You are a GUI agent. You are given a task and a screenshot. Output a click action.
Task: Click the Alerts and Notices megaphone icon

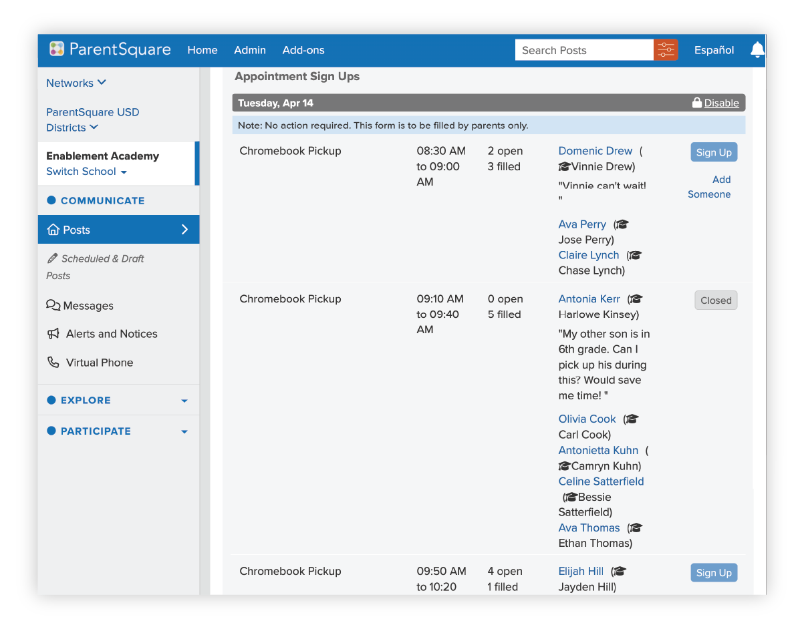(53, 334)
